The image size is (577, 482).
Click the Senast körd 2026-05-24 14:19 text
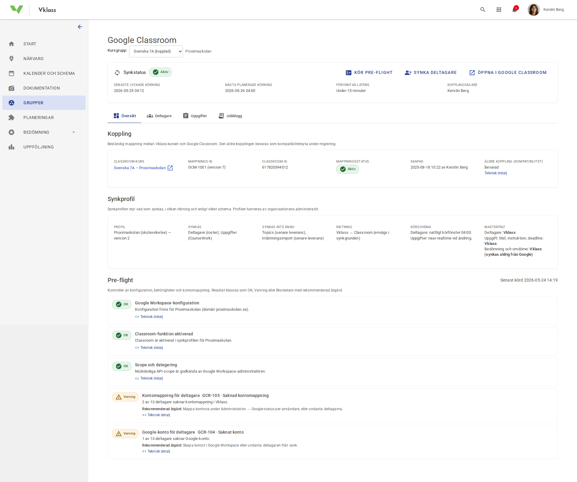(x=529, y=280)
